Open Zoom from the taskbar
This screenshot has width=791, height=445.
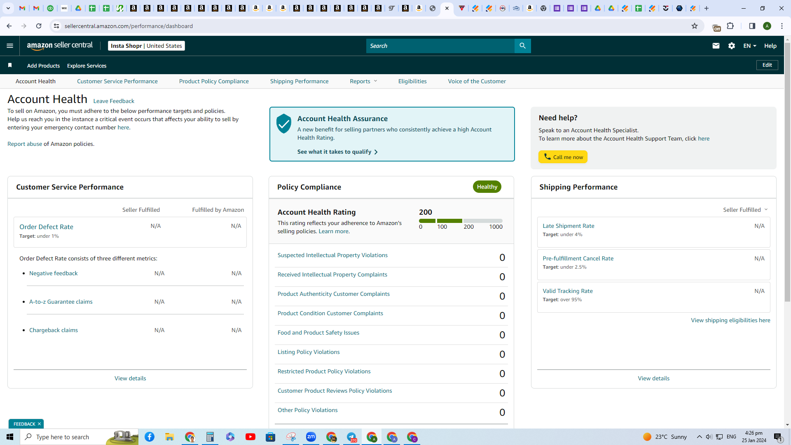[x=311, y=437]
